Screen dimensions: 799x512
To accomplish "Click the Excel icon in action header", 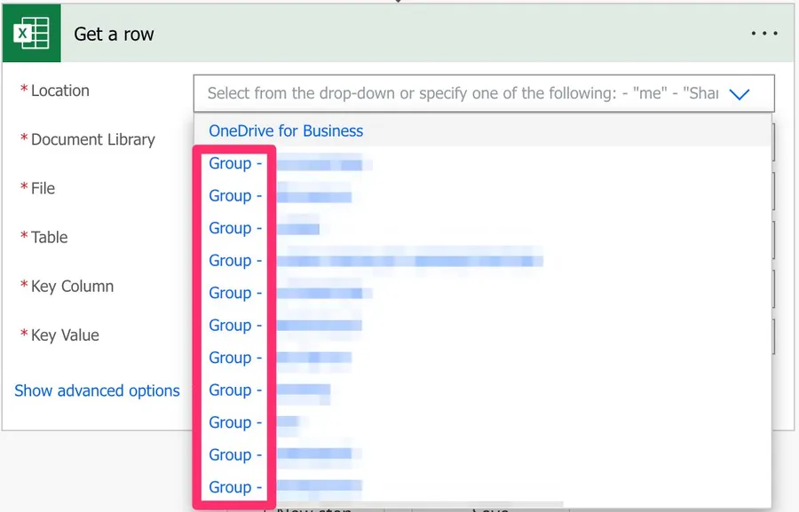I will pos(31,35).
